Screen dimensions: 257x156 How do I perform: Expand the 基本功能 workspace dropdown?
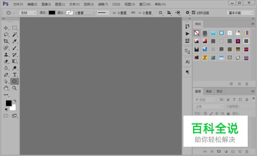click(x=240, y=13)
